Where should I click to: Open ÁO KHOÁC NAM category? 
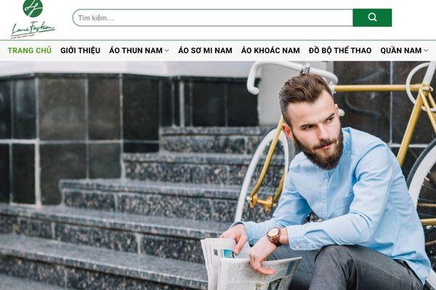point(270,51)
